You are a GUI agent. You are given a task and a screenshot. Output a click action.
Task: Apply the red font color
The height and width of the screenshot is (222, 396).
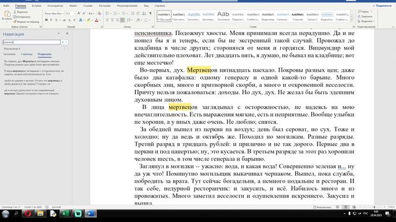[97, 20]
